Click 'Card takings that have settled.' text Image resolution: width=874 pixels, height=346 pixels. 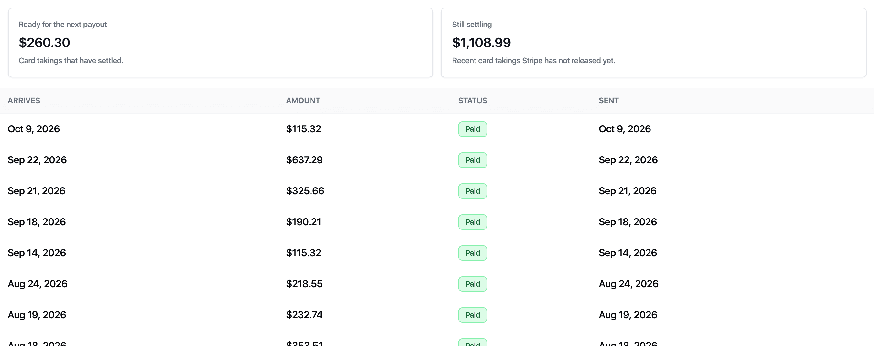tap(71, 61)
